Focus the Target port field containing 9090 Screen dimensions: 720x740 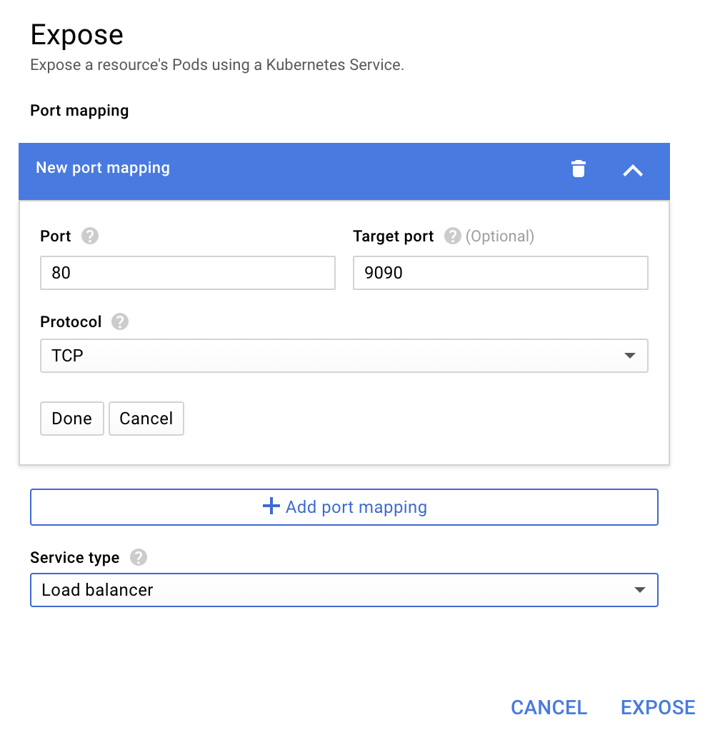click(500, 273)
